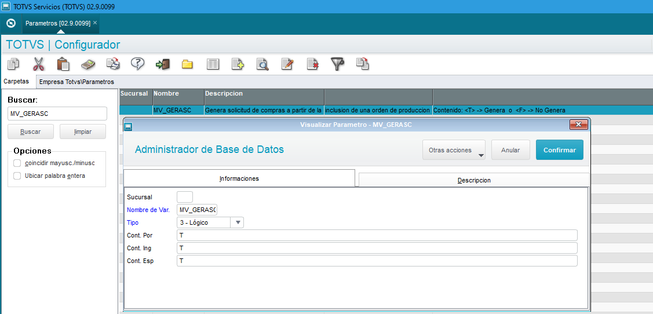
Task: Open the Descripcion tab
Action: click(474, 180)
